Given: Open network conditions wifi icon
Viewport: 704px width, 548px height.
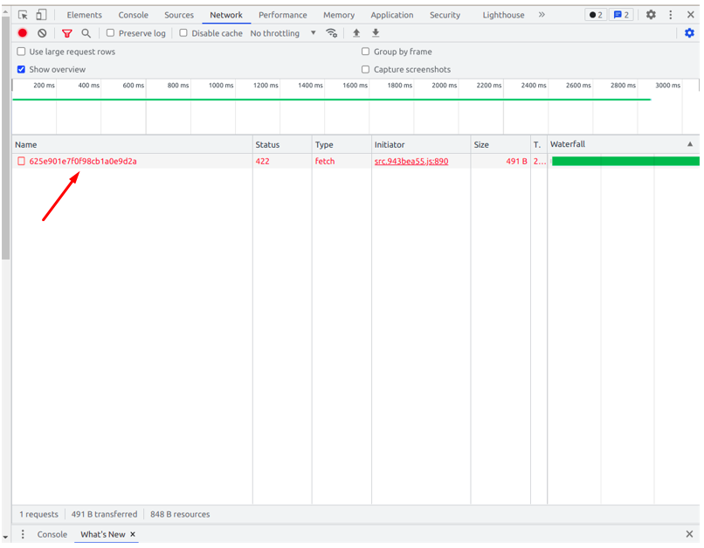Looking at the screenshot, I should coord(332,33).
